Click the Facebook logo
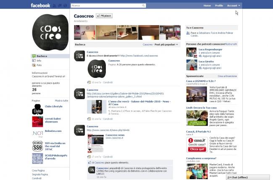This screenshot has width=273, height=180. (40, 5)
